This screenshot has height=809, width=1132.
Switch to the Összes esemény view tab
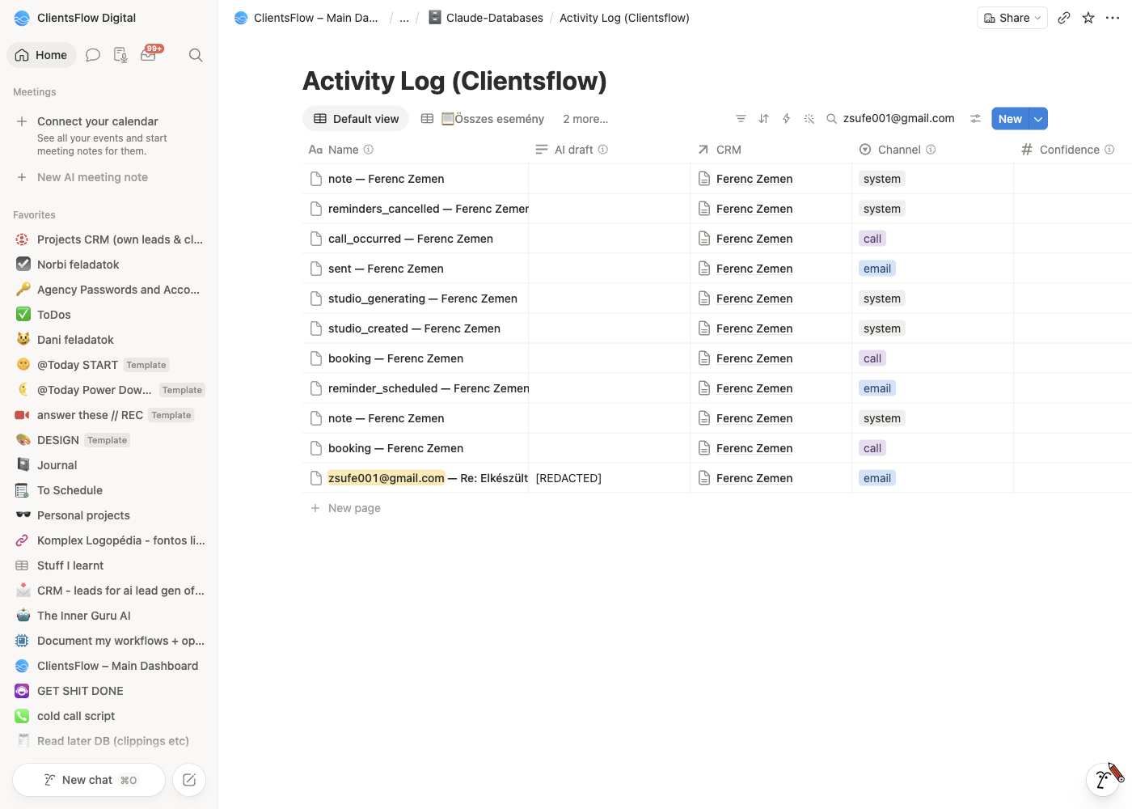pos(483,119)
